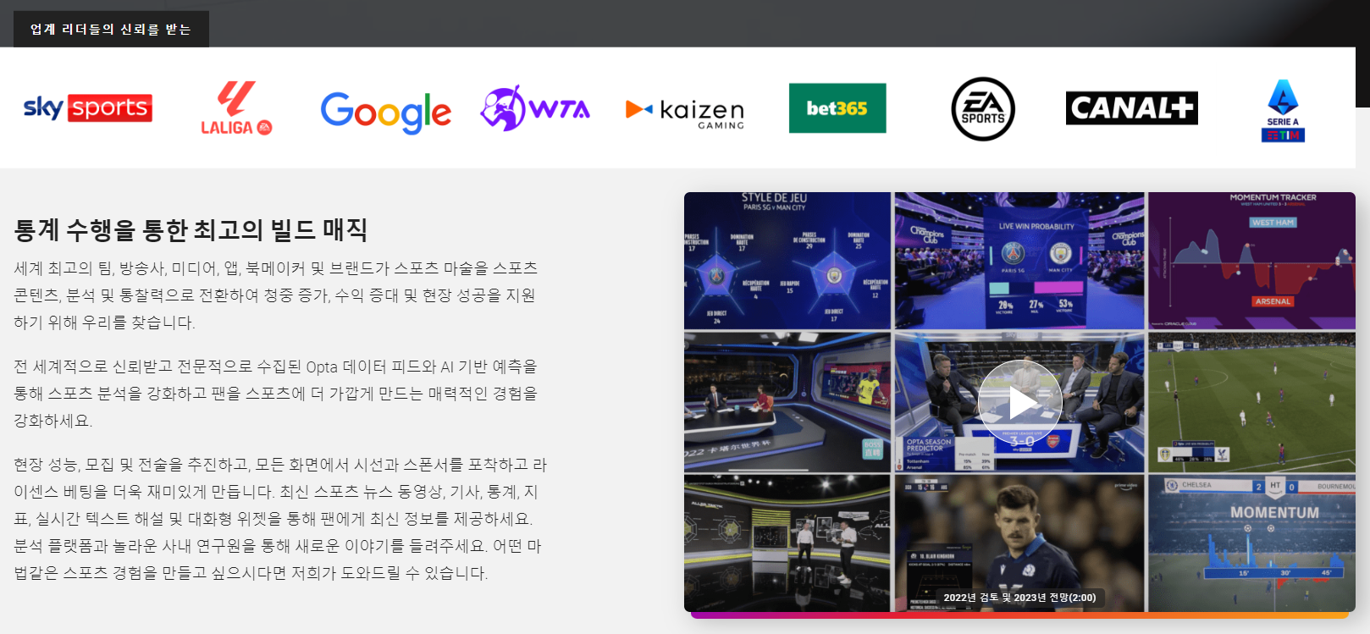Open the Live Win Probability thumbnail
The height and width of the screenshot is (634, 1370).
pos(1019,261)
